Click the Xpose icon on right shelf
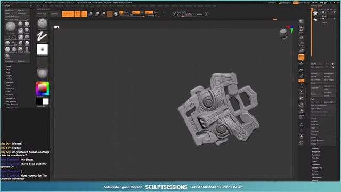This screenshot has height=192, width=341. [x=302, y=143]
